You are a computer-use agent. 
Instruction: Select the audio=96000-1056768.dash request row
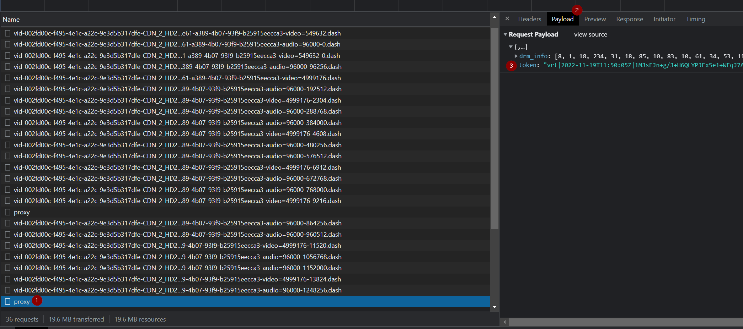245,257
